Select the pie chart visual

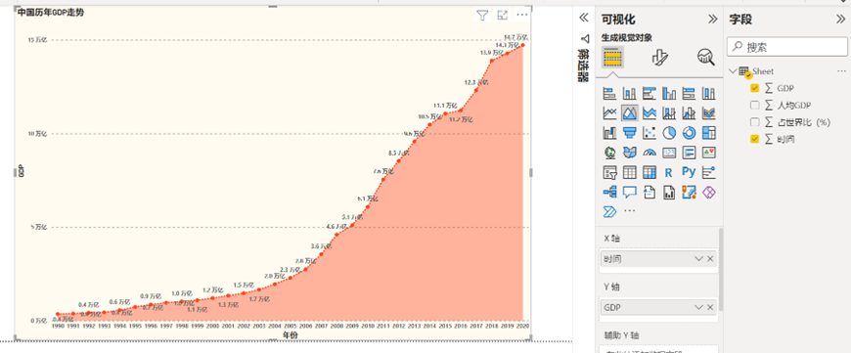coord(669,132)
